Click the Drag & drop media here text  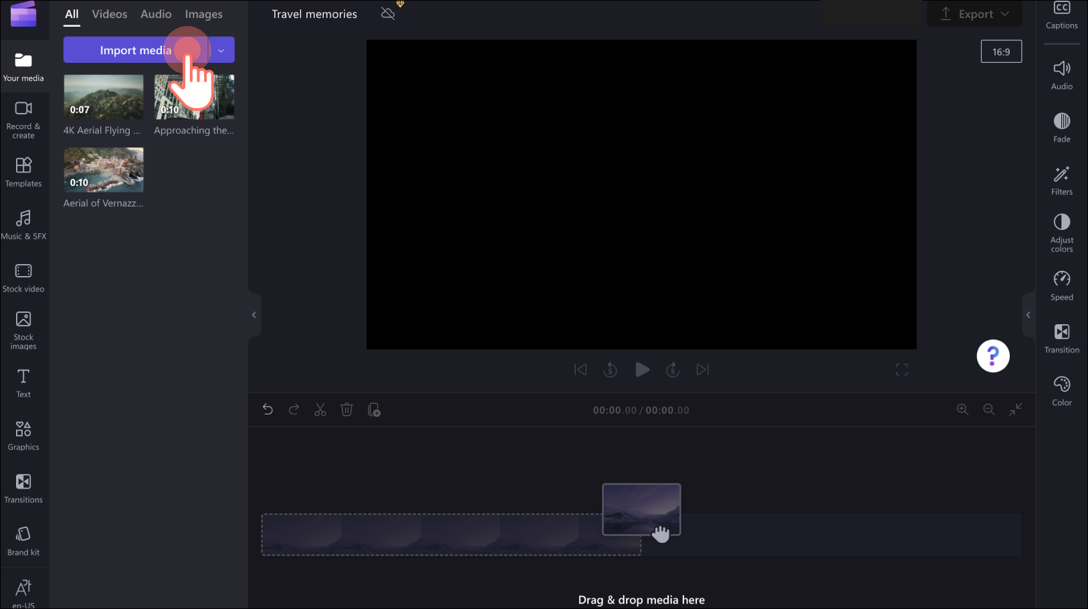(641, 600)
